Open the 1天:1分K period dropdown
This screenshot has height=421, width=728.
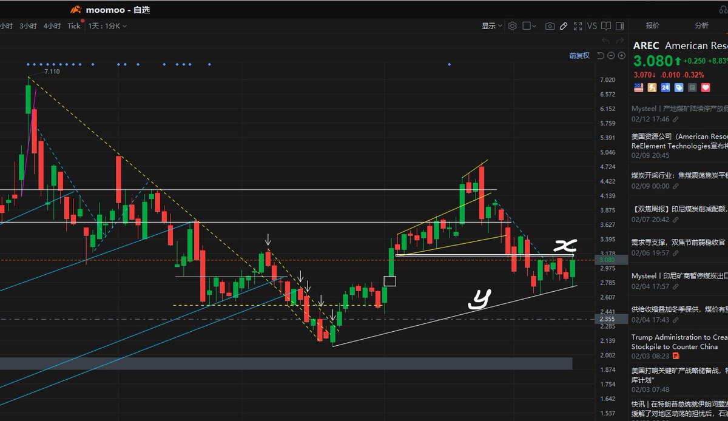(108, 26)
